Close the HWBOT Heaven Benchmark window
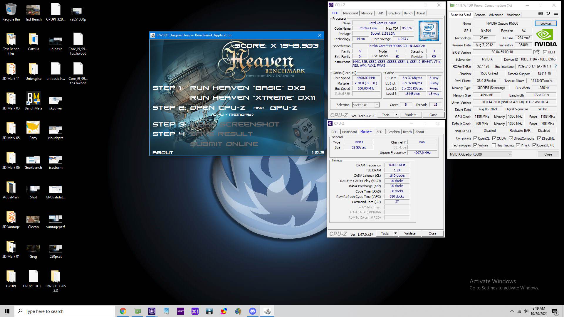This screenshot has width=564, height=317. coord(319,35)
